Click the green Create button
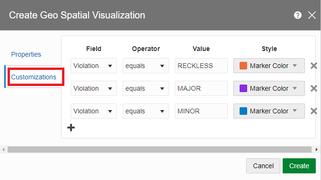Viewport: 321px width, 180px height. pyautogui.click(x=299, y=166)
